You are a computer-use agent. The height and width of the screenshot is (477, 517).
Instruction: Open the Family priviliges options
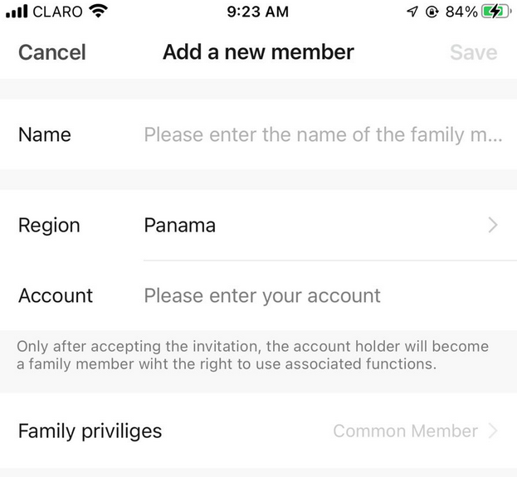click(259, 431)
